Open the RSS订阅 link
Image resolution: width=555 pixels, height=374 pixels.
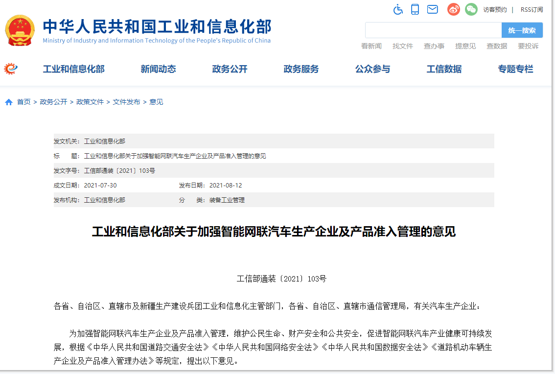pos(532,10)
